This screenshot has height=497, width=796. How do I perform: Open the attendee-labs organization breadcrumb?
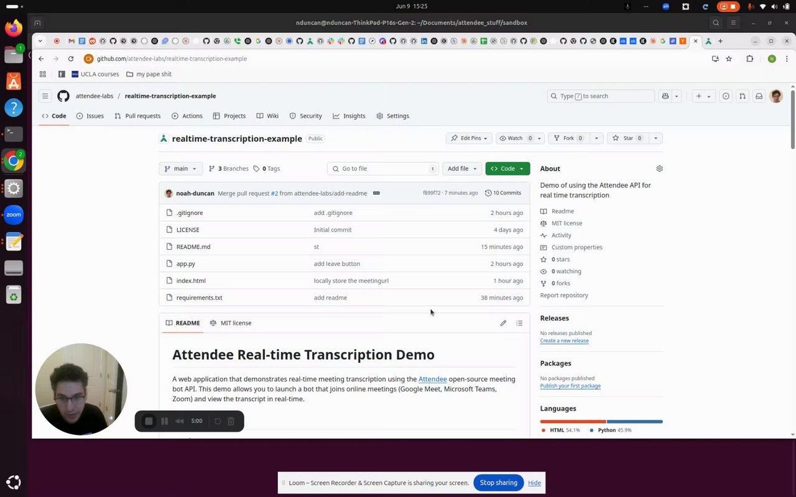click(x=94, y=96)
